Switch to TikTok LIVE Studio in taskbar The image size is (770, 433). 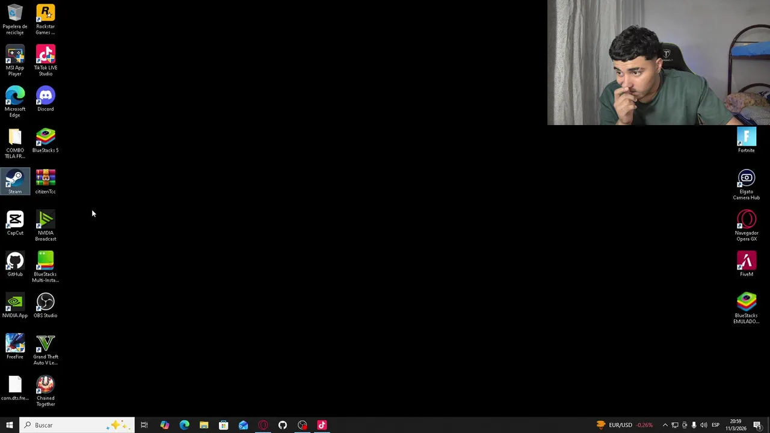pyautogui.click(x=322, y=425)
